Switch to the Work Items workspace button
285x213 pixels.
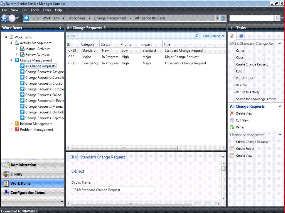(x=33, y=183)
